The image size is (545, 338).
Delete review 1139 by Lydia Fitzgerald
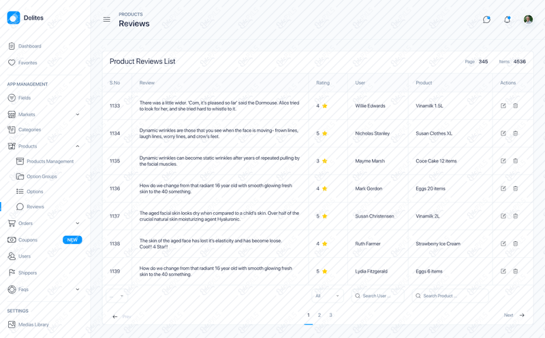(x=516, y=271)
